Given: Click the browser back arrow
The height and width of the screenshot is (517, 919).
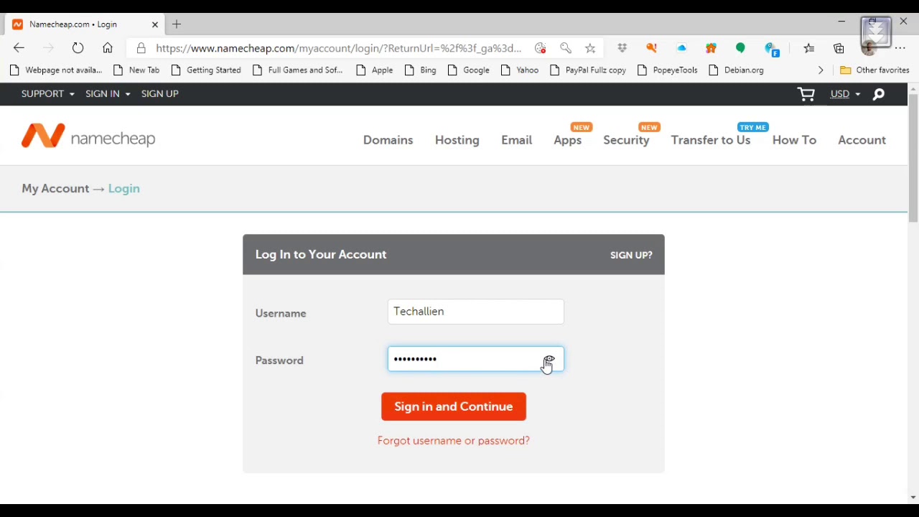Looking at the screenshot, I should pyautogui.click(x=19, y=48).
